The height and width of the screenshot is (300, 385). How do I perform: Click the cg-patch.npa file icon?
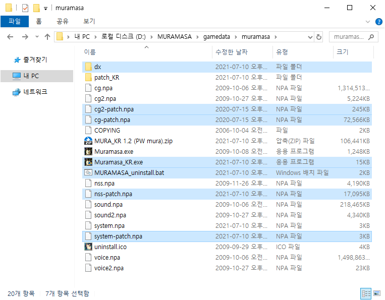88,119
